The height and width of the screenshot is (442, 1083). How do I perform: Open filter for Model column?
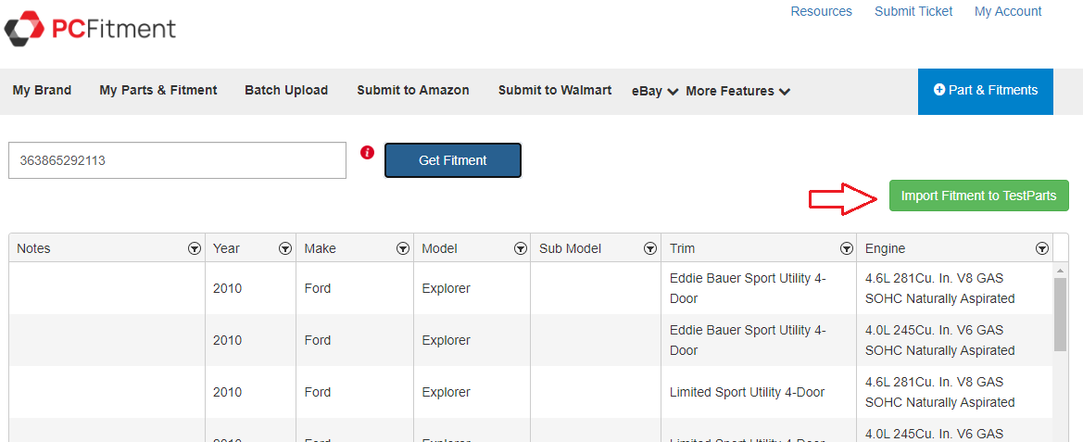(x=521, y=248)
